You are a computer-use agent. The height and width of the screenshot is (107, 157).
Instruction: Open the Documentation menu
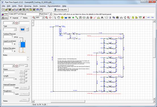[54, 6]
